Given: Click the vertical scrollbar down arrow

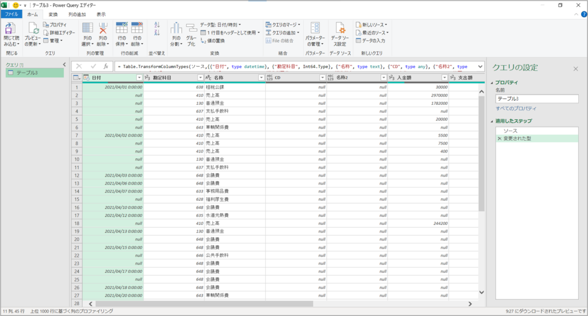Looking at the screenshot, I should [x=482, y=292].
